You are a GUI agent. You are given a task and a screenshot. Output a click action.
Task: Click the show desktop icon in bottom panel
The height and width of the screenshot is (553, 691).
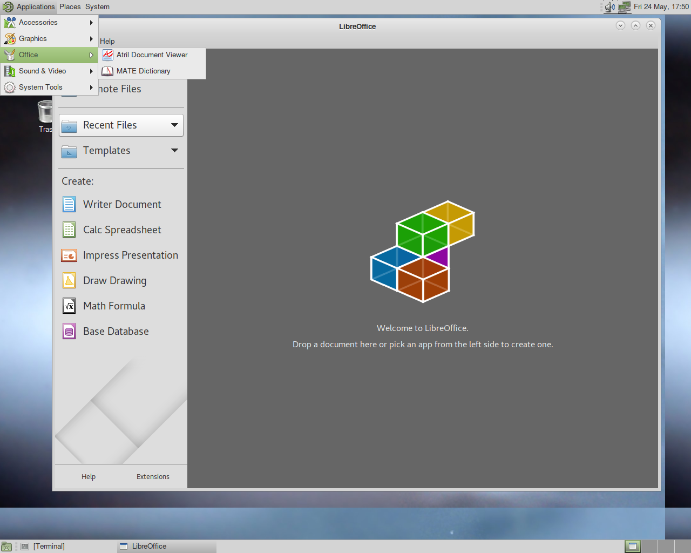6,547
